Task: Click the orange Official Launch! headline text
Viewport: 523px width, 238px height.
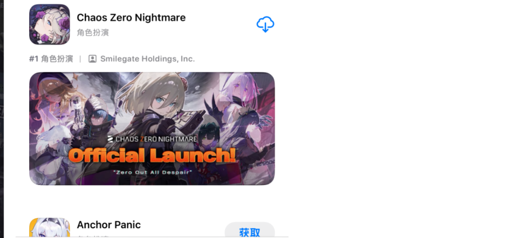Action: pyautogui.click(x=152, y=156)
